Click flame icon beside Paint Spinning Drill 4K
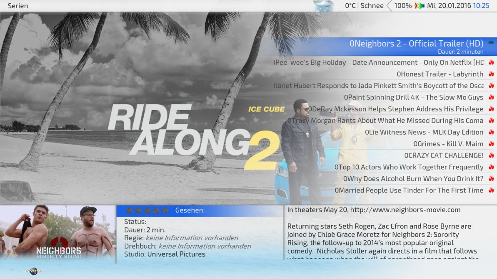The image size is (497, 279). 491,97
